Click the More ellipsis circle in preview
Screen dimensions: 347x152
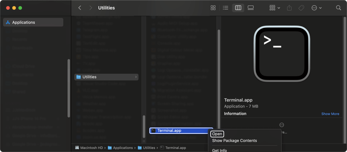282,125
